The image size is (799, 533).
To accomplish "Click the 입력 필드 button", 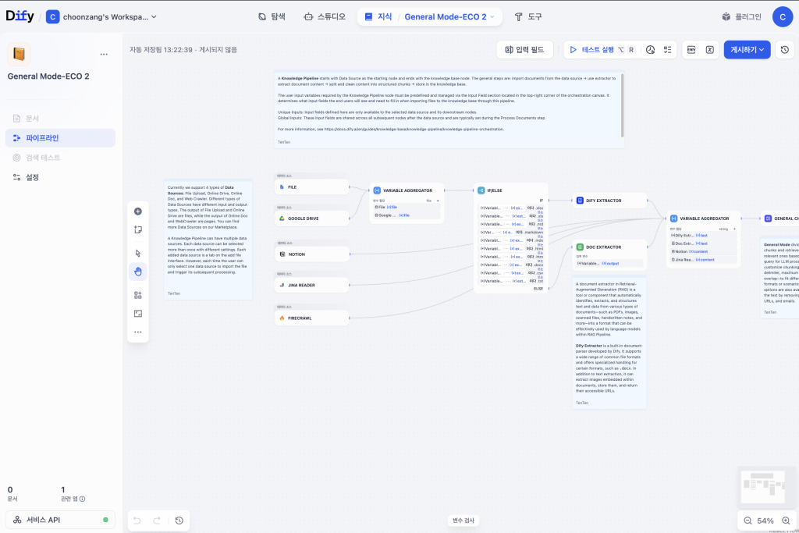I will tap(524, 50).
